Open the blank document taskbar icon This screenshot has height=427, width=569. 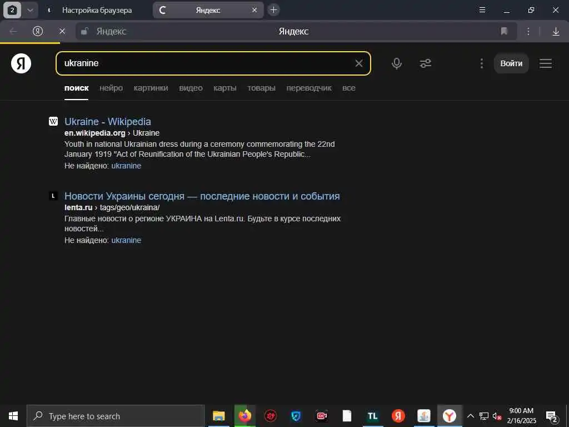tap(347, 416)
